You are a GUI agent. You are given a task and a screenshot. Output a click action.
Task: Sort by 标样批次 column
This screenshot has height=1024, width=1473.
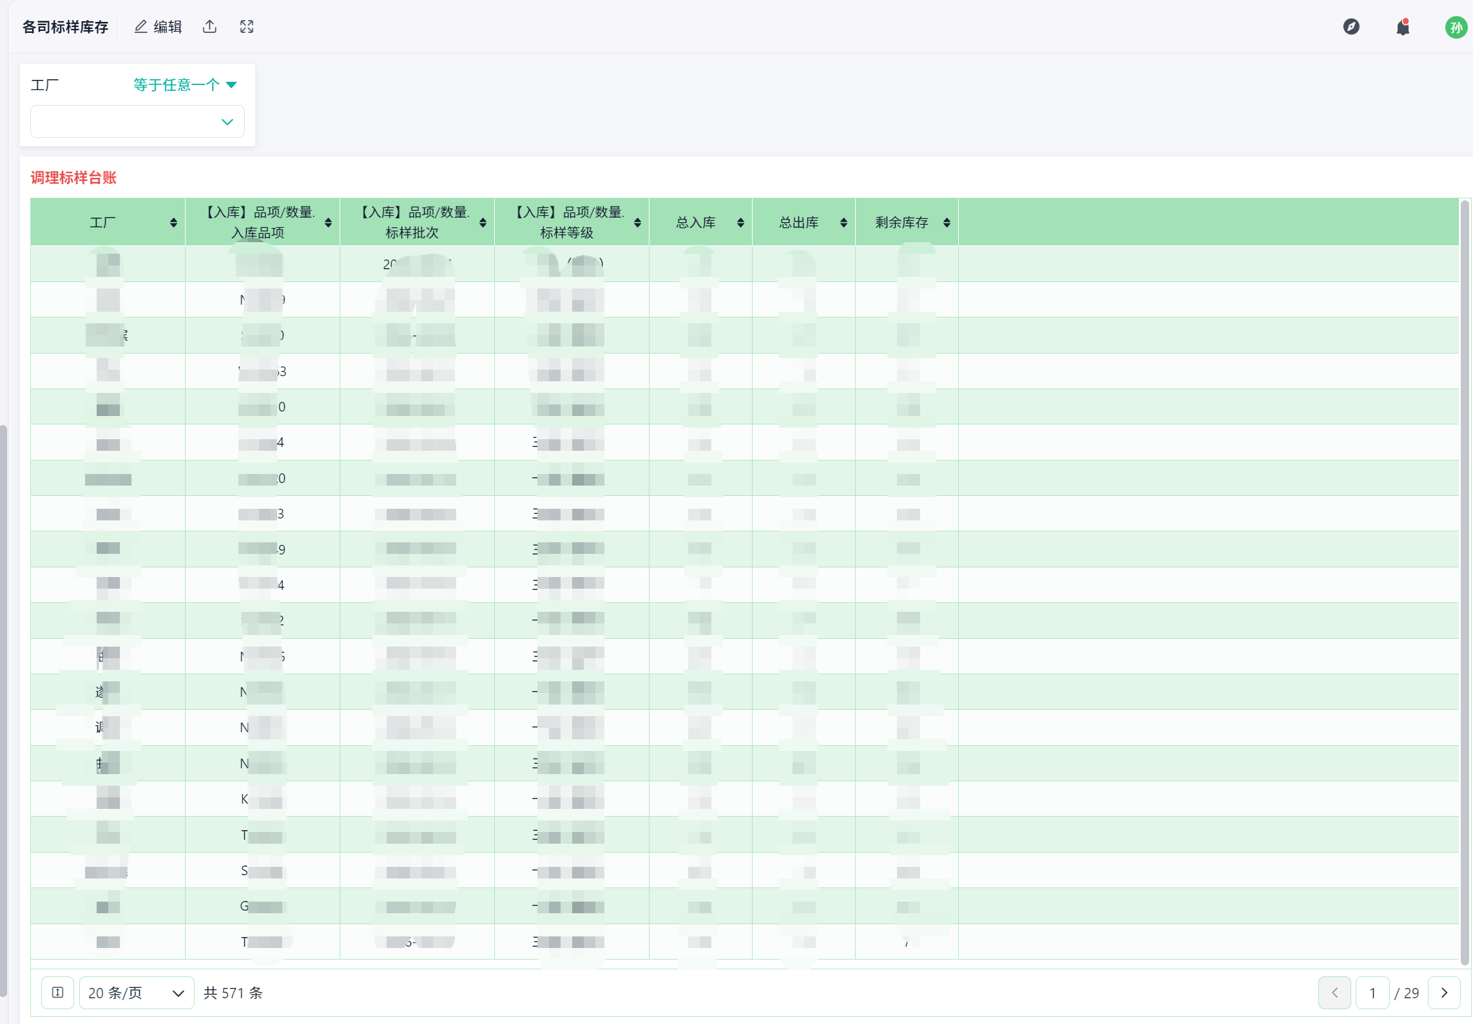pos(483,223)
